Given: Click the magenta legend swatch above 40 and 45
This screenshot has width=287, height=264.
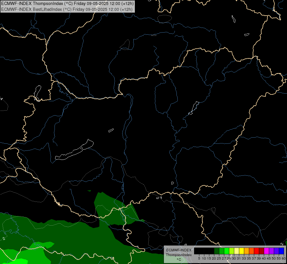Looking at the screenshot, I should pyautogui.click(x=266, y=251).
